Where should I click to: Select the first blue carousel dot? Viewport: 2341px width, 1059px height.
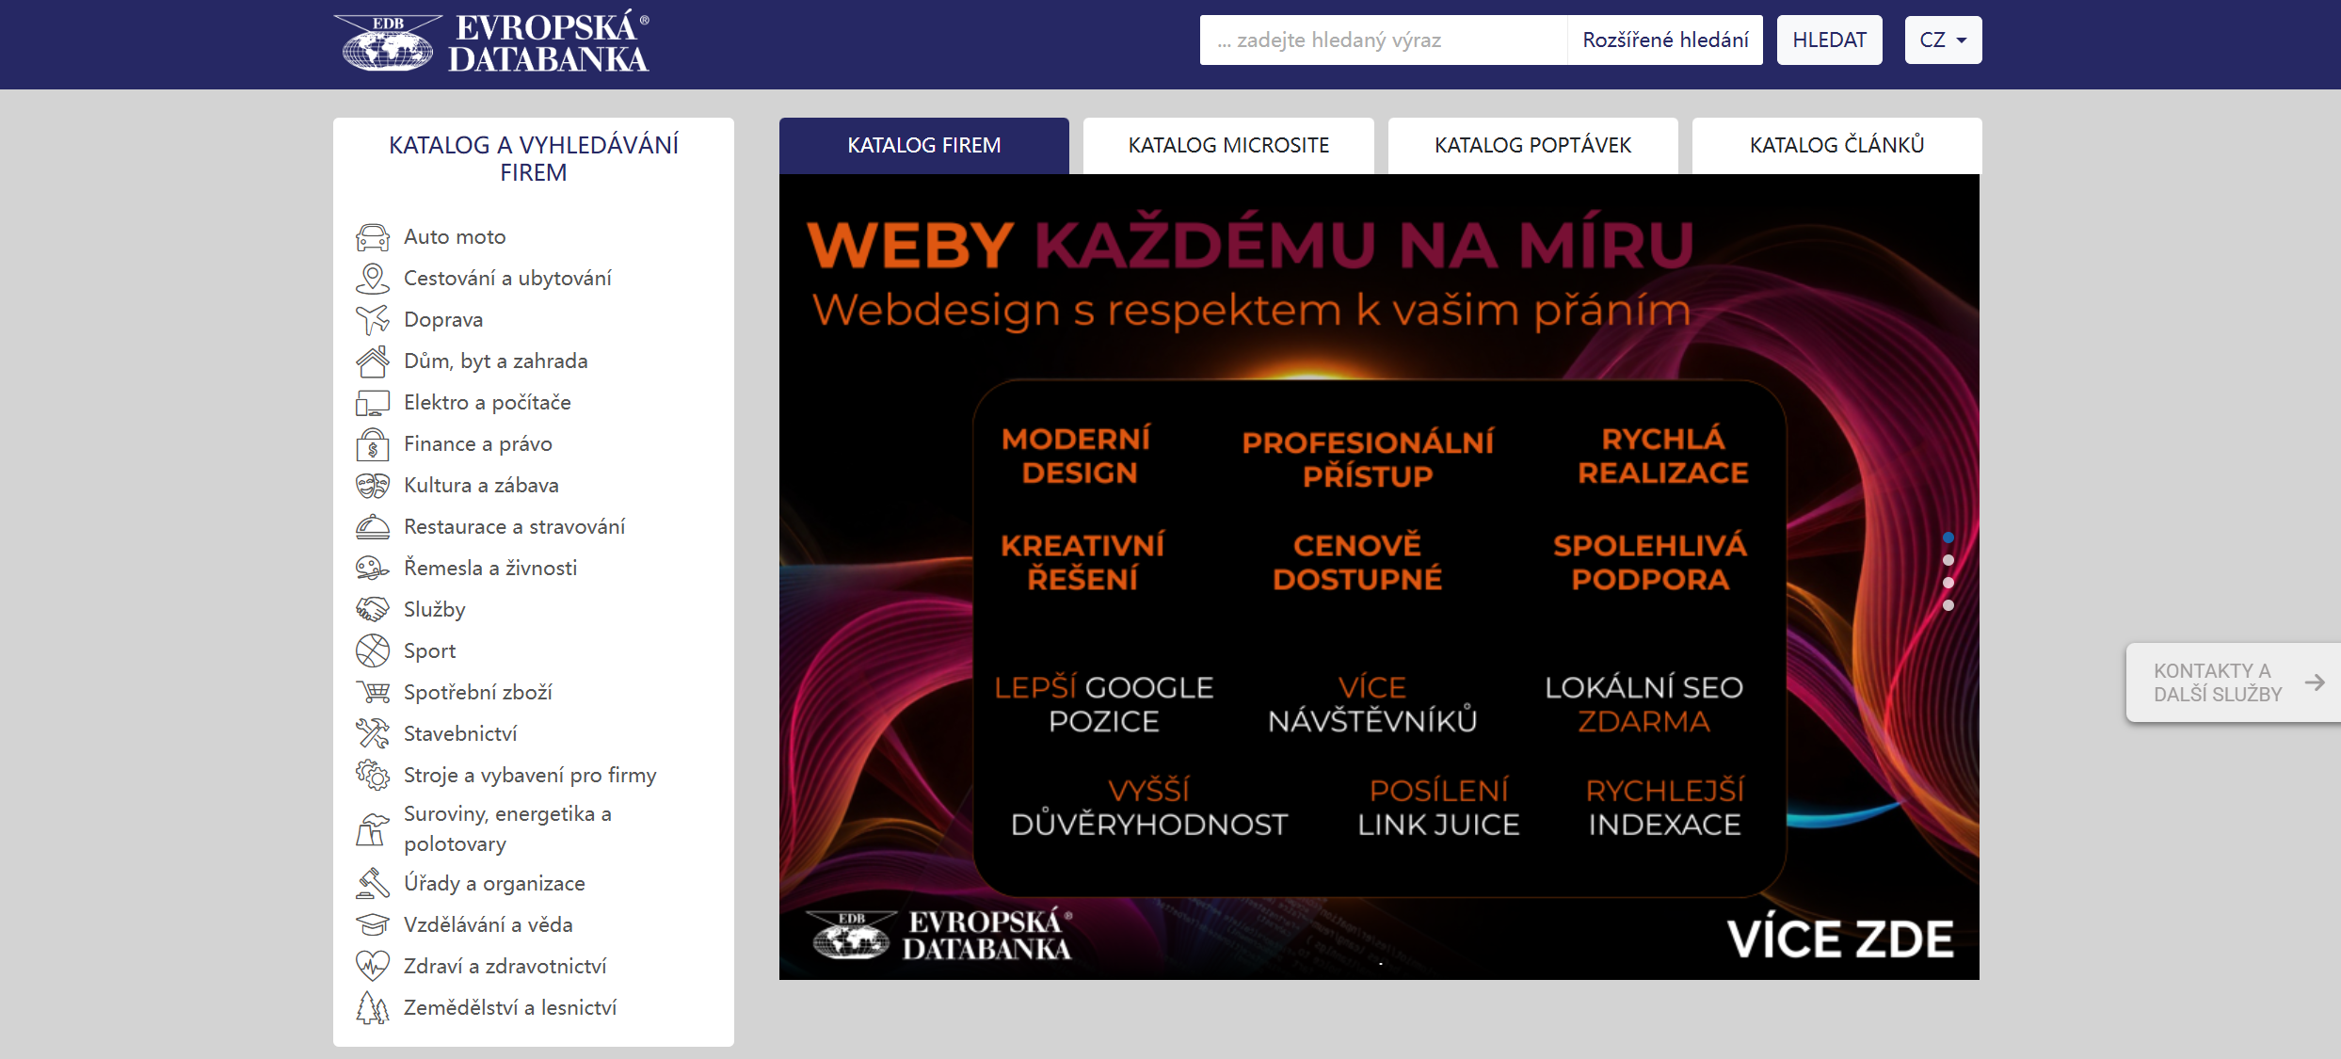point(1948,538)
